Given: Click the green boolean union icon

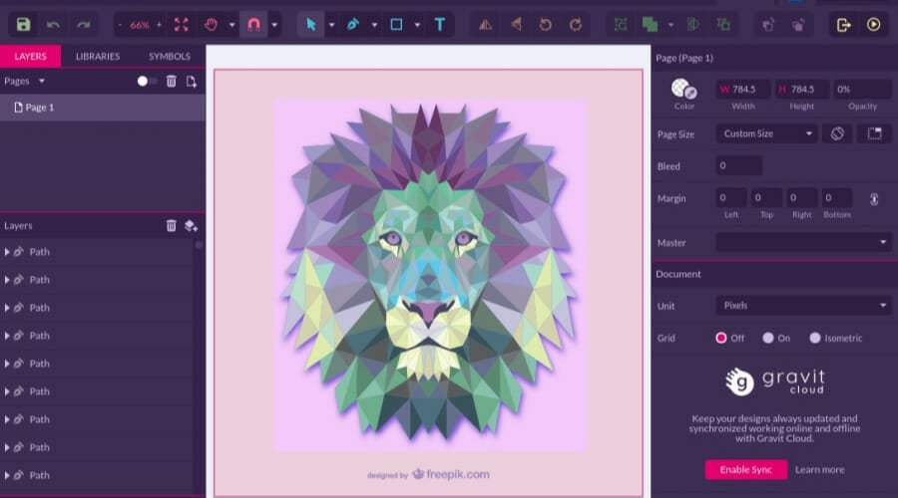Looking at the screenshot, I should pyautogui.click(x=650, y=25).
